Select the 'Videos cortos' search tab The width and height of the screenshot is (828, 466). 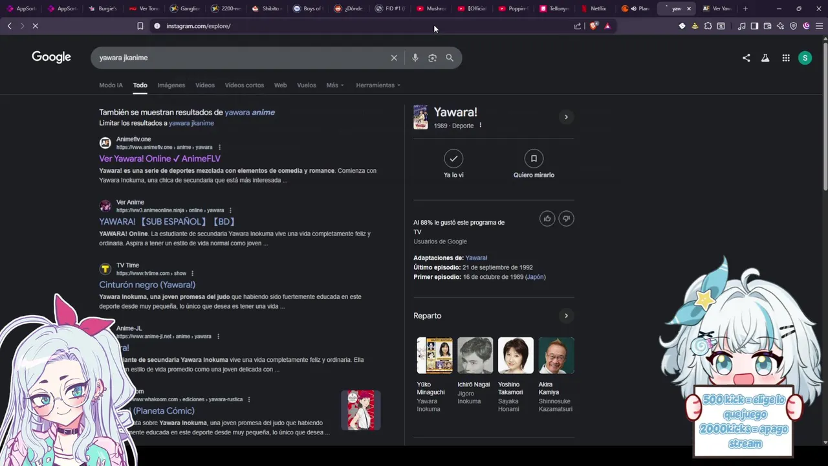tap(245, 85)
